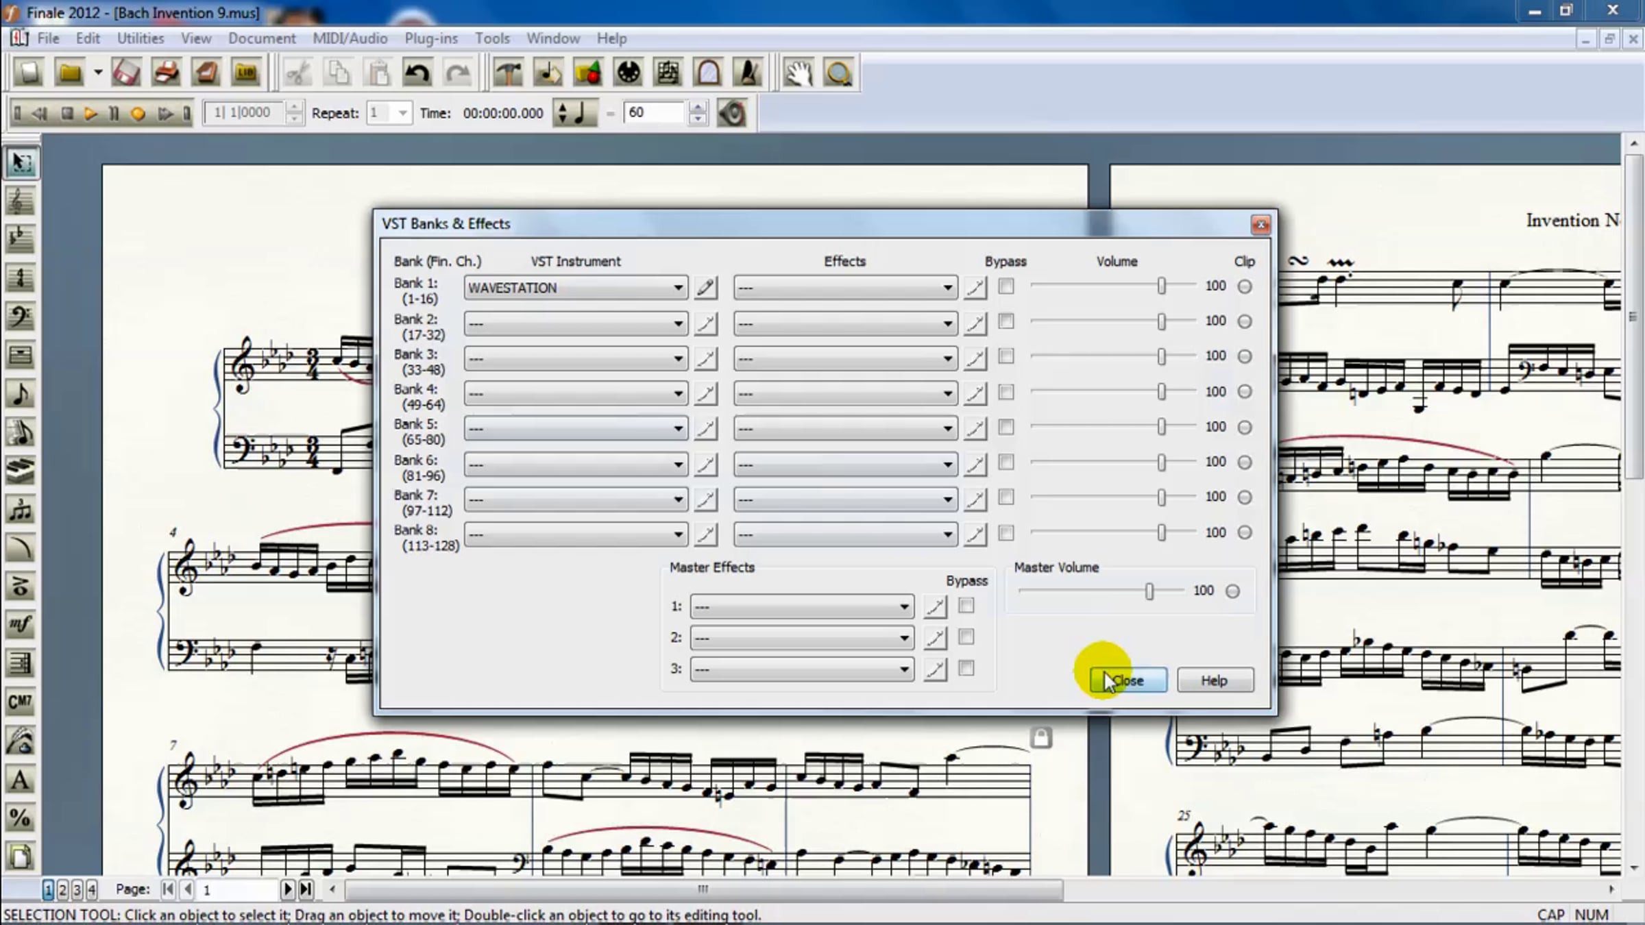
Task: Open Bank 1 WAVESTATION instrument dropdown
Action: tap(677, 288)
